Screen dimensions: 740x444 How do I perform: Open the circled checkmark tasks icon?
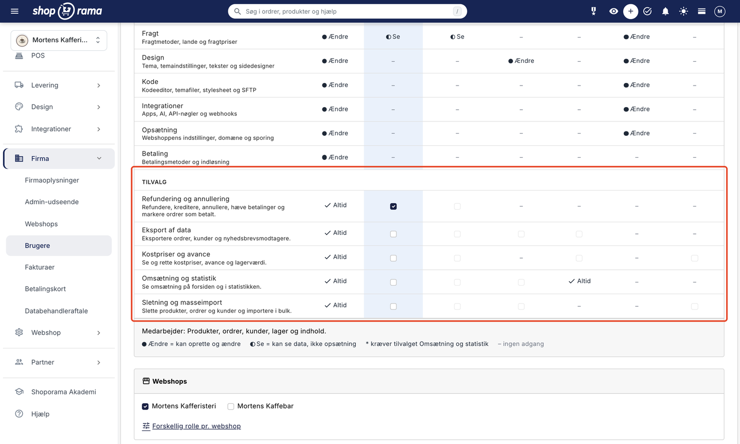pos(647,11)
